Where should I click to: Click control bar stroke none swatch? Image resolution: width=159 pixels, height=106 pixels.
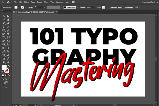pos(22,7)
